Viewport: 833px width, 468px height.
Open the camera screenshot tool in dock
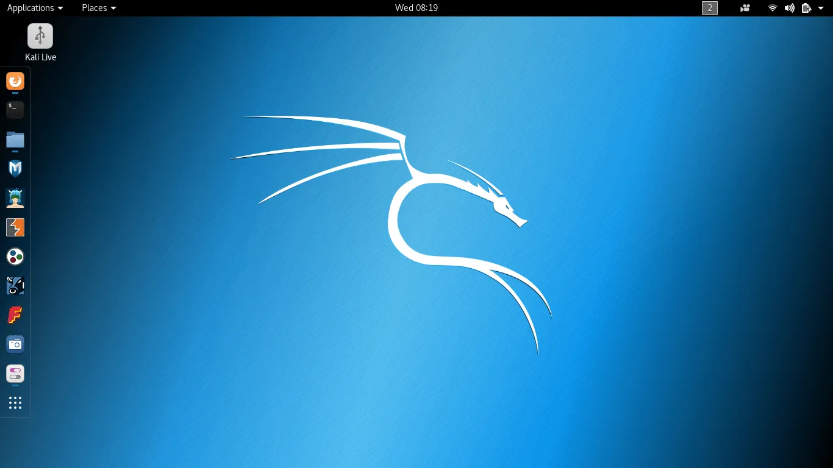click(15, 344)
